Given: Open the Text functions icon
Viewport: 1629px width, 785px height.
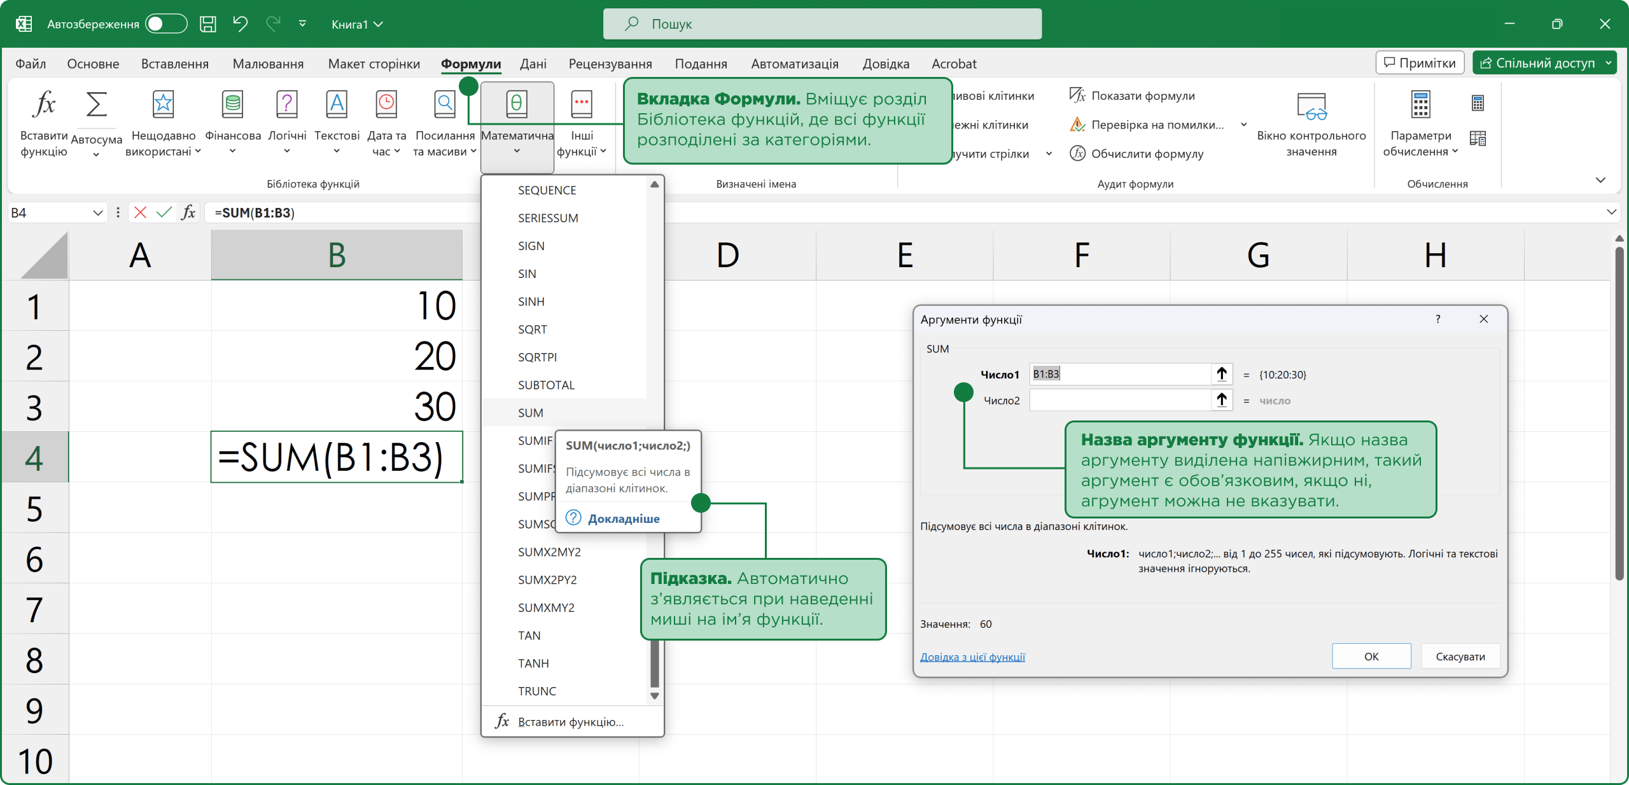Looking at the screenshot, I should (337, 104).
